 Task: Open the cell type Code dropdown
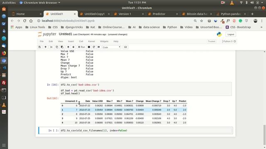112,47
